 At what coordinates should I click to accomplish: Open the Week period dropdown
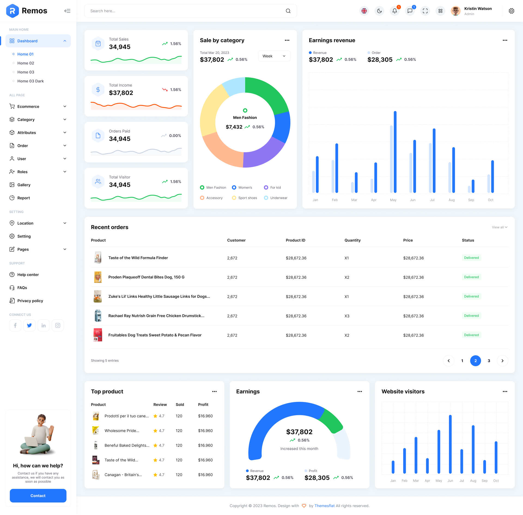click(x=274, y=56)
